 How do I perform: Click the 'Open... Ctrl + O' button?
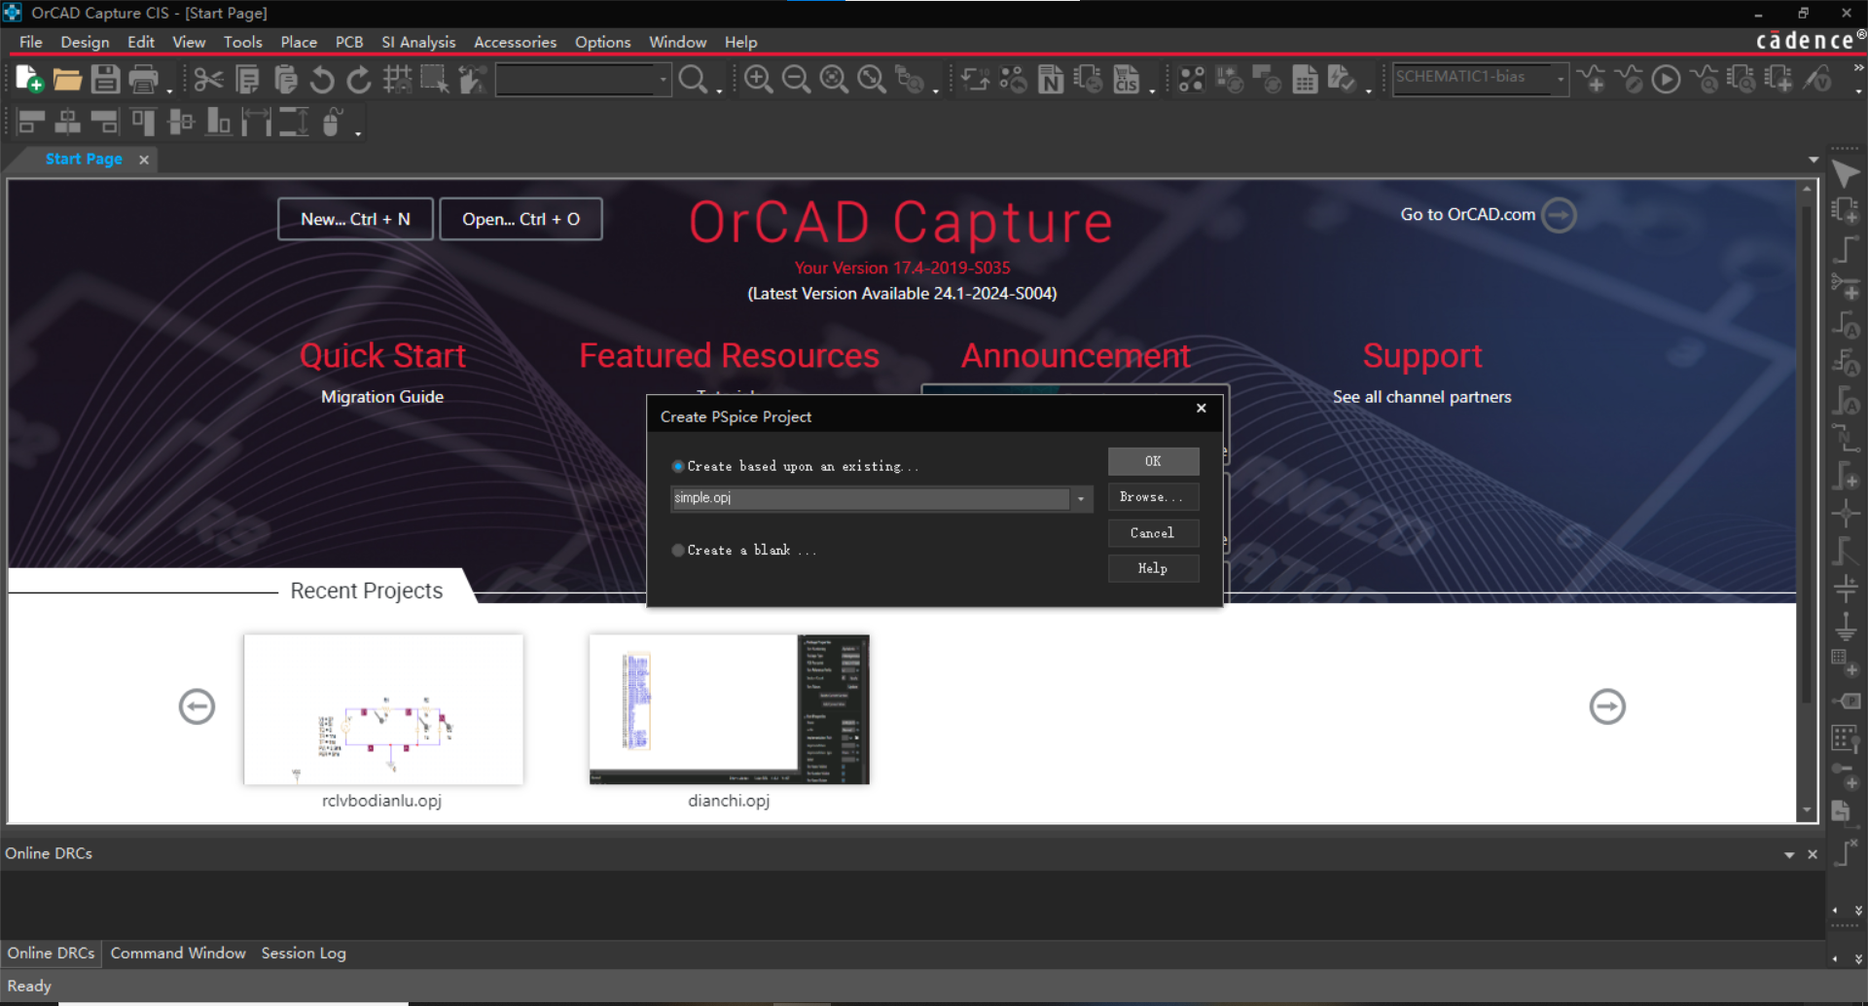pyautogui.click(x=521, y=219)
